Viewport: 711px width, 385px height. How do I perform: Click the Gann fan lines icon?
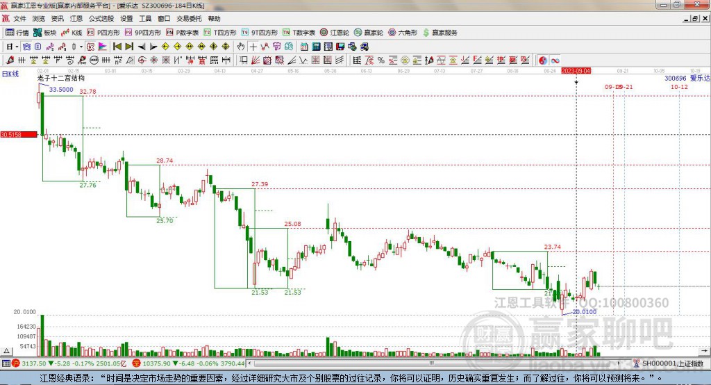(x=255, y=60)
